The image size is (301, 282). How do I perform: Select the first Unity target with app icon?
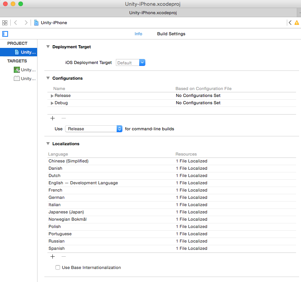click(x=24, y=70)
